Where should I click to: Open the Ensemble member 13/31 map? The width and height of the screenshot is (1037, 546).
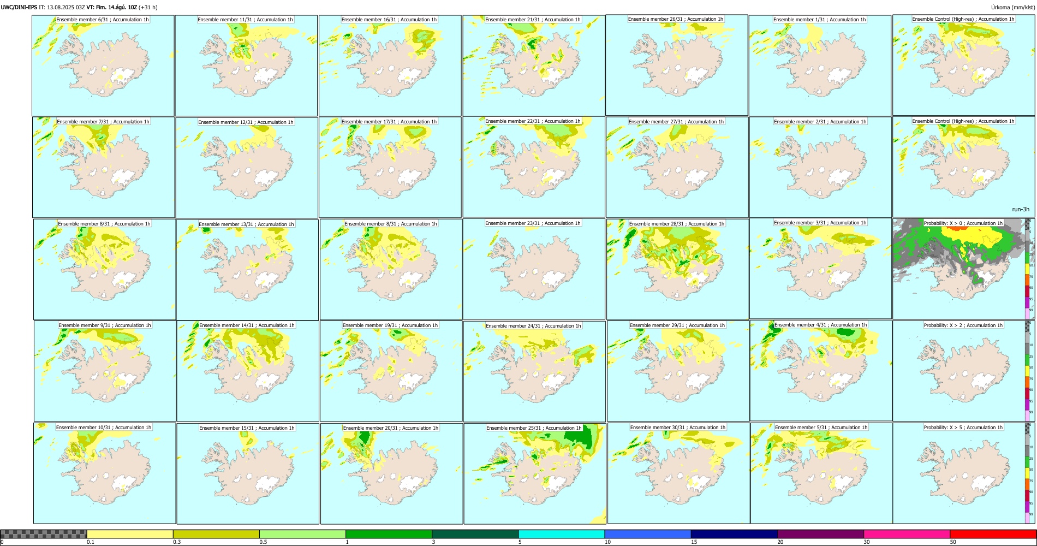(x=247, y=270)
